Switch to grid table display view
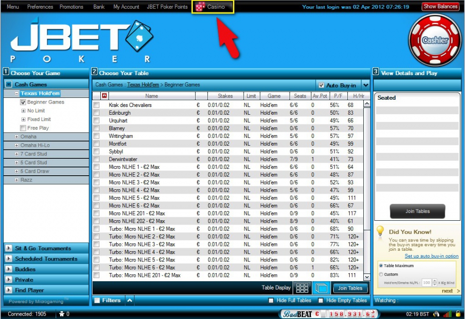This screenshot has width=465, height=319. (302, 288)
